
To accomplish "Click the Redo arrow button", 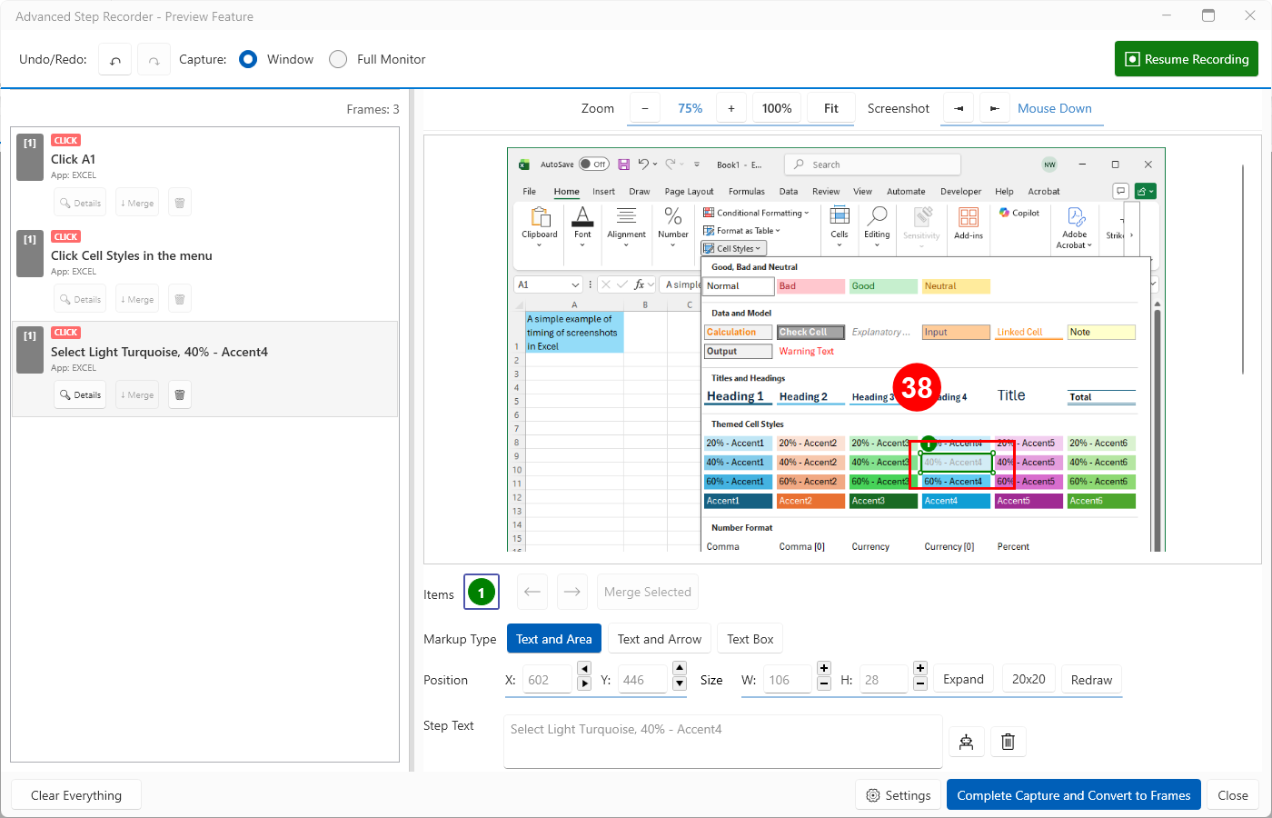I will (x=154, y=60).
